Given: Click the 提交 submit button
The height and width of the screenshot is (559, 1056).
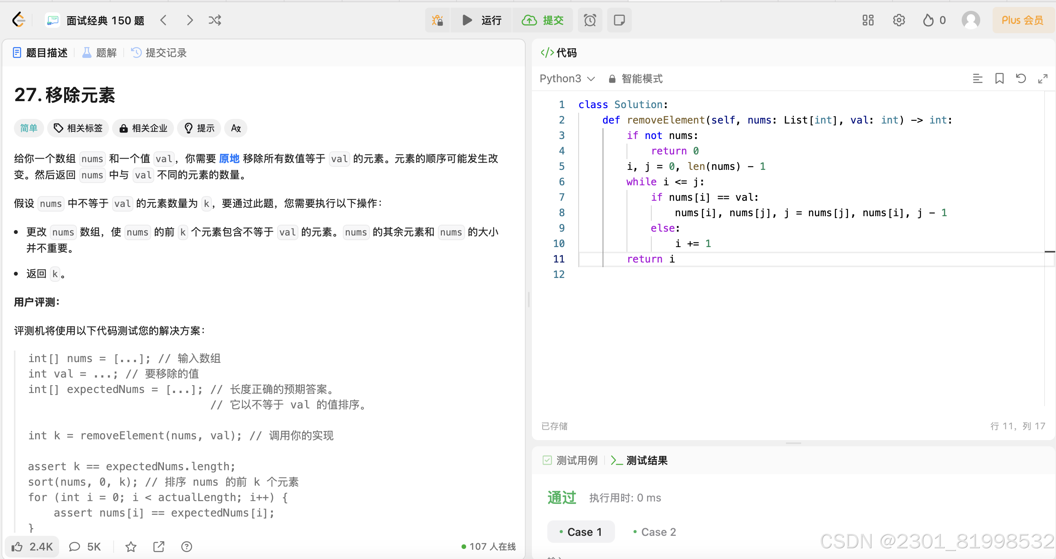Looking at the screenshot, I should [x=543, y=20].
